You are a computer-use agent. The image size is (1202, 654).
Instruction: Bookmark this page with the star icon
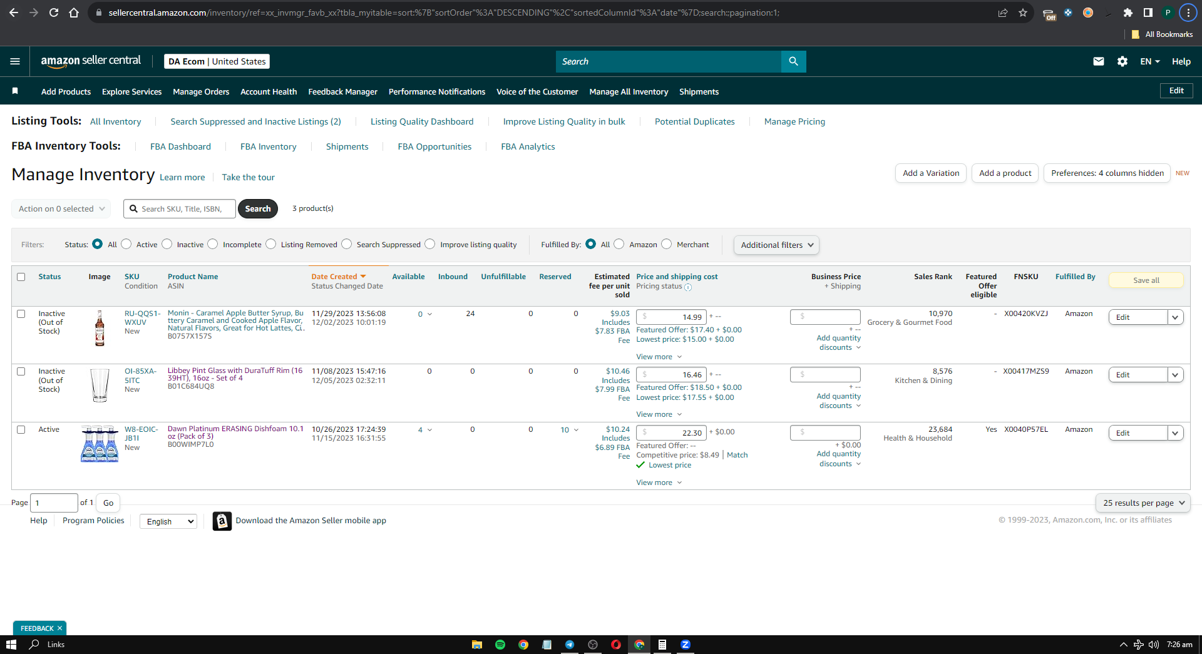click(1023, 13)
